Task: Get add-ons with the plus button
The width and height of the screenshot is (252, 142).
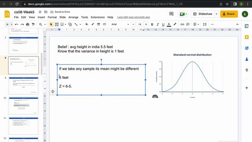Action: [247, 88]
